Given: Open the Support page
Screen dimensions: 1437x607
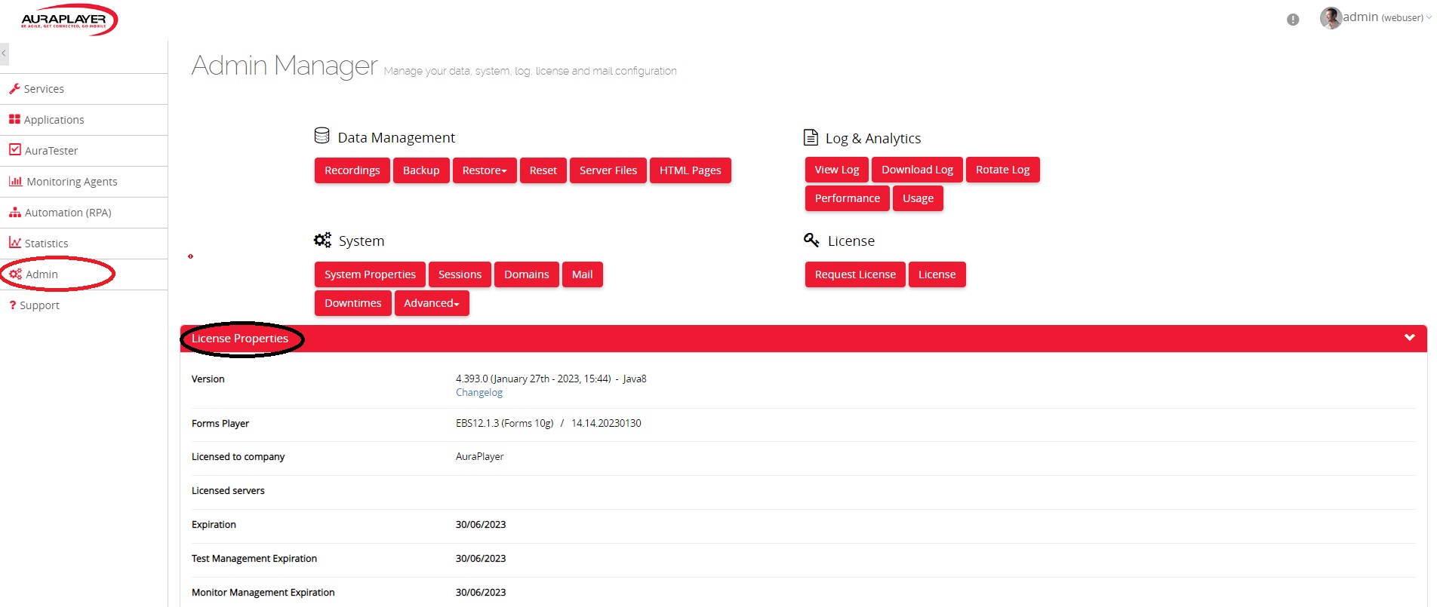Looking at the screenshot, I should (x=39, y=305).
